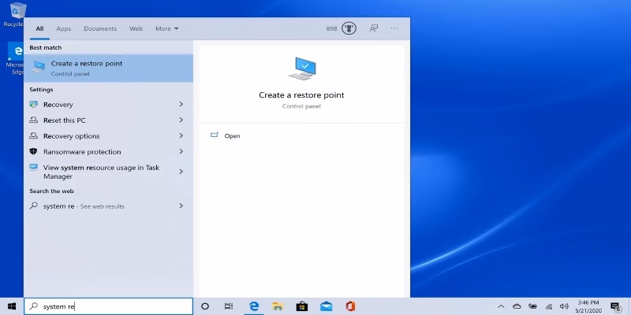631x315 pixels.
Task: Expand the arrow next to Reset this PC
Action: (181, 120)
